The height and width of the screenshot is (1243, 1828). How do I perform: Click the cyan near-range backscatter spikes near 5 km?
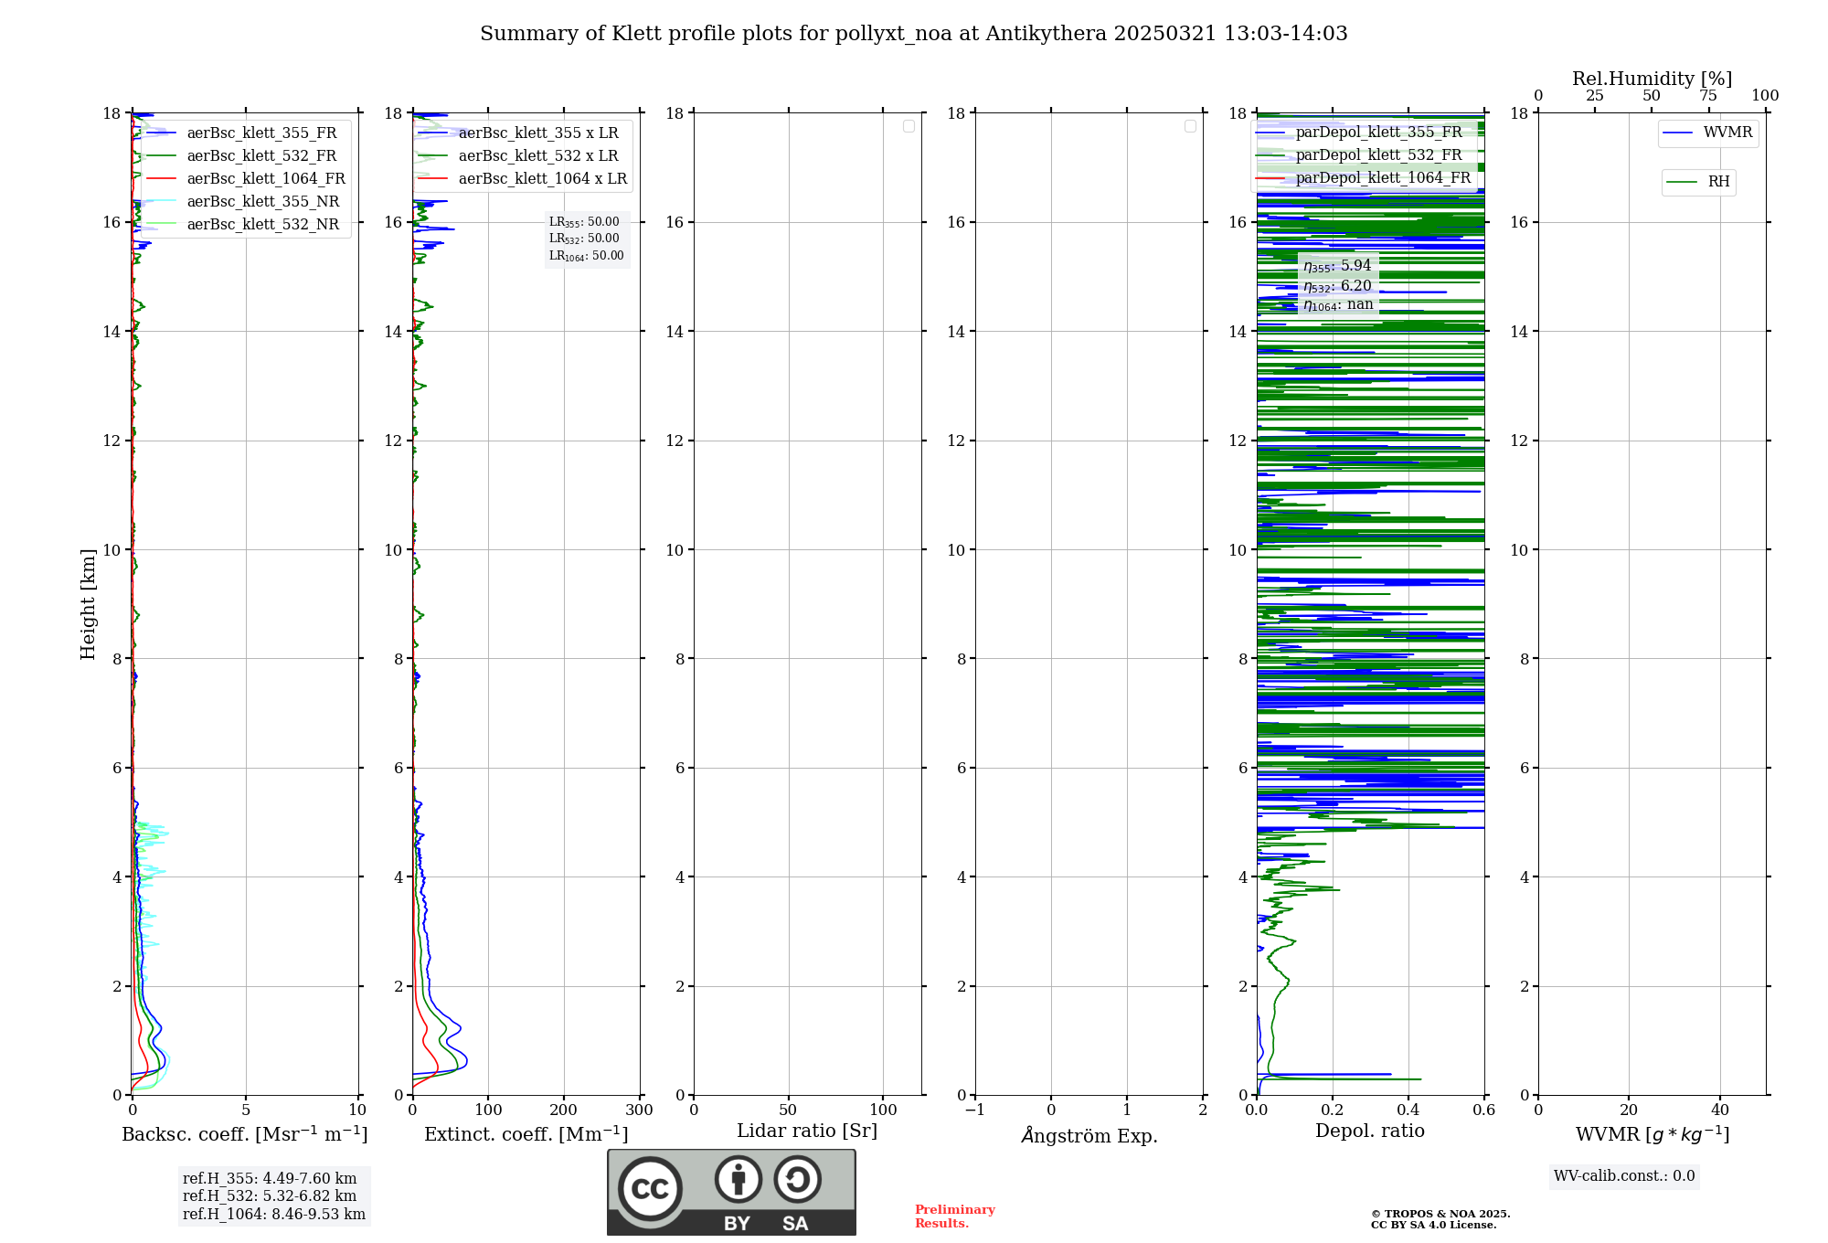click(154, 833)
